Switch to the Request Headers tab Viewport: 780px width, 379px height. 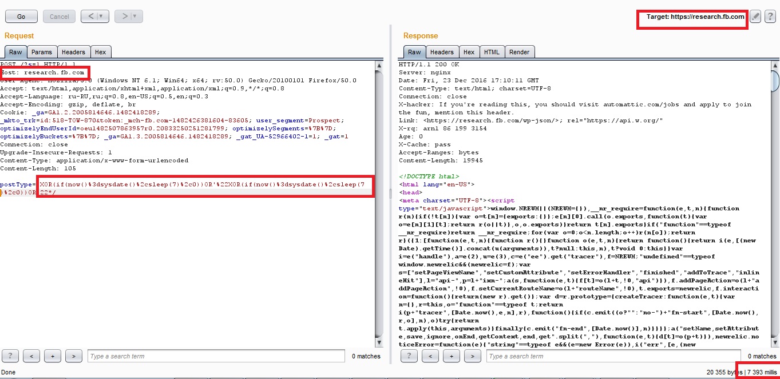click(73, 52)
